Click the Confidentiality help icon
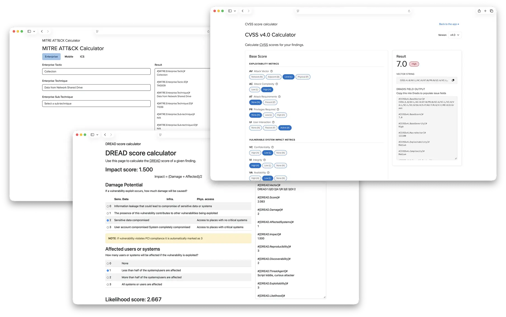 click(x=273, y=147)
